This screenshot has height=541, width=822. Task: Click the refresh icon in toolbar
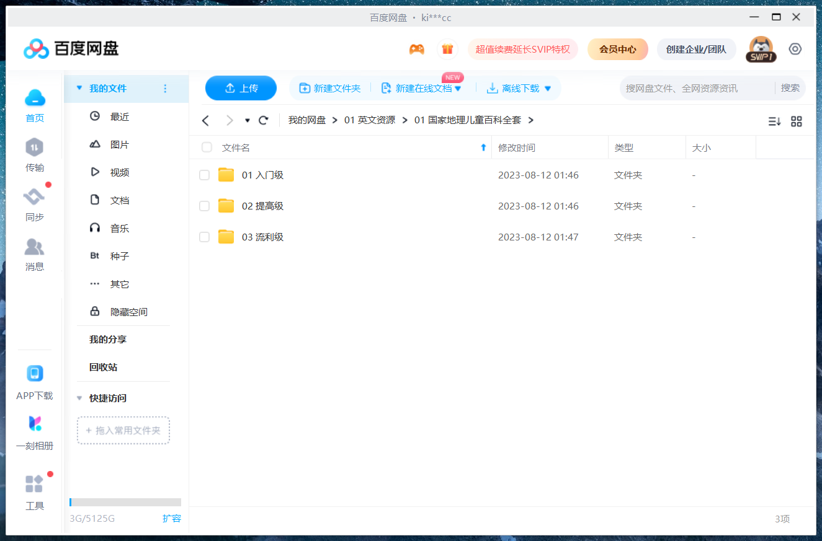[x=263, y=120]
